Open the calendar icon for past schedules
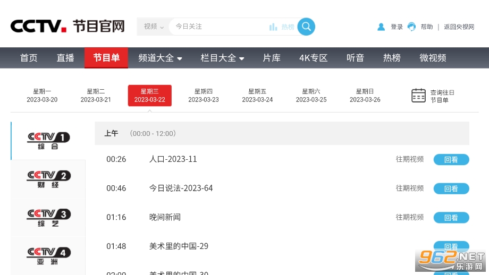This screenshot has height=275, width=489. [x=419, y=96]
